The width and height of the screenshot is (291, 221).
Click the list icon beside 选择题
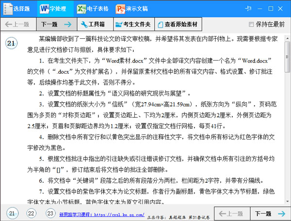[8, 9]
